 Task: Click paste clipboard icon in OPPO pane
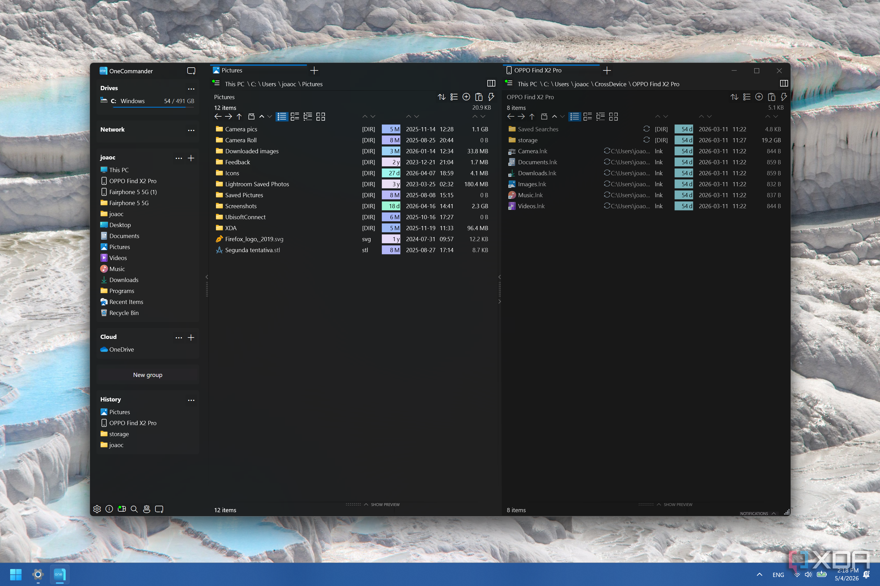point(771,97)
